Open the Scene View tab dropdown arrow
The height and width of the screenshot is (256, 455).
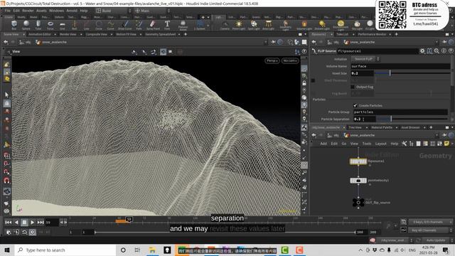23,35
